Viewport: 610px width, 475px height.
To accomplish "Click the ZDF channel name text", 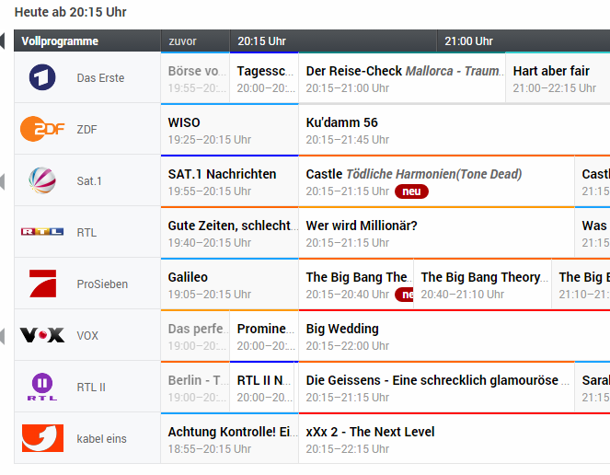I will pos(86,130).
